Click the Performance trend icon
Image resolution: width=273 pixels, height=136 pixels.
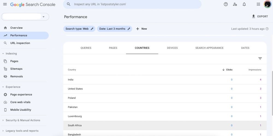coord(5,35)
